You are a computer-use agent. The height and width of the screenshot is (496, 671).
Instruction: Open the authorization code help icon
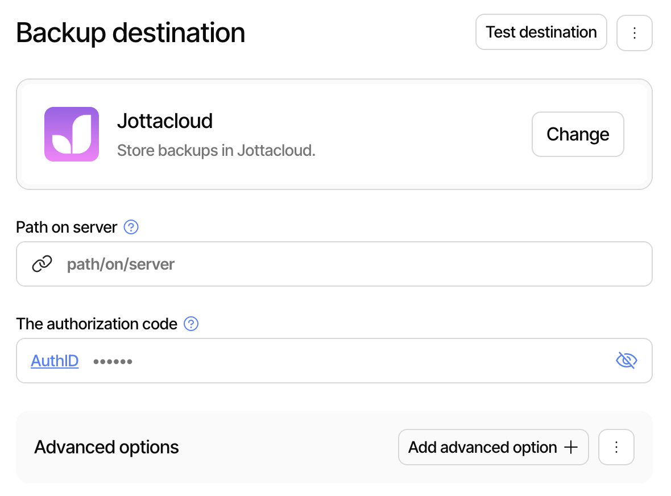[x=191, y=324]
